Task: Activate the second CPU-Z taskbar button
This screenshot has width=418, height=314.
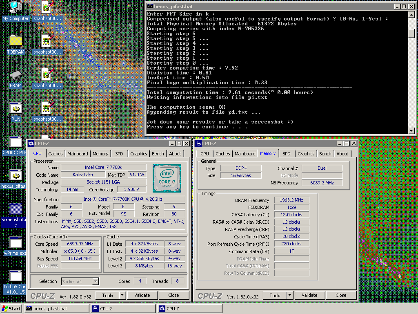Action: pyautogui.click(x=190, y=309)
